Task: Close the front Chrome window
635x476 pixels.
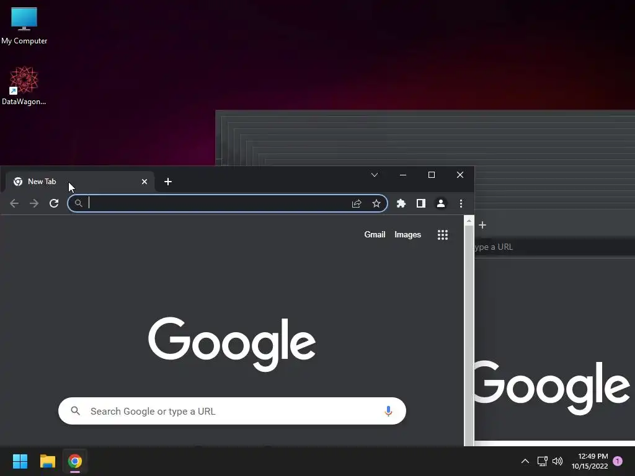Action: (460, 175)
